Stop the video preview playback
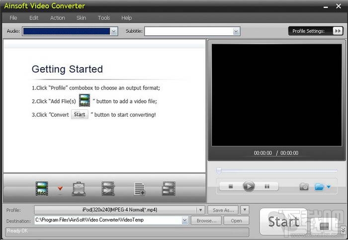Screen dimensions: 348x240 231,186
